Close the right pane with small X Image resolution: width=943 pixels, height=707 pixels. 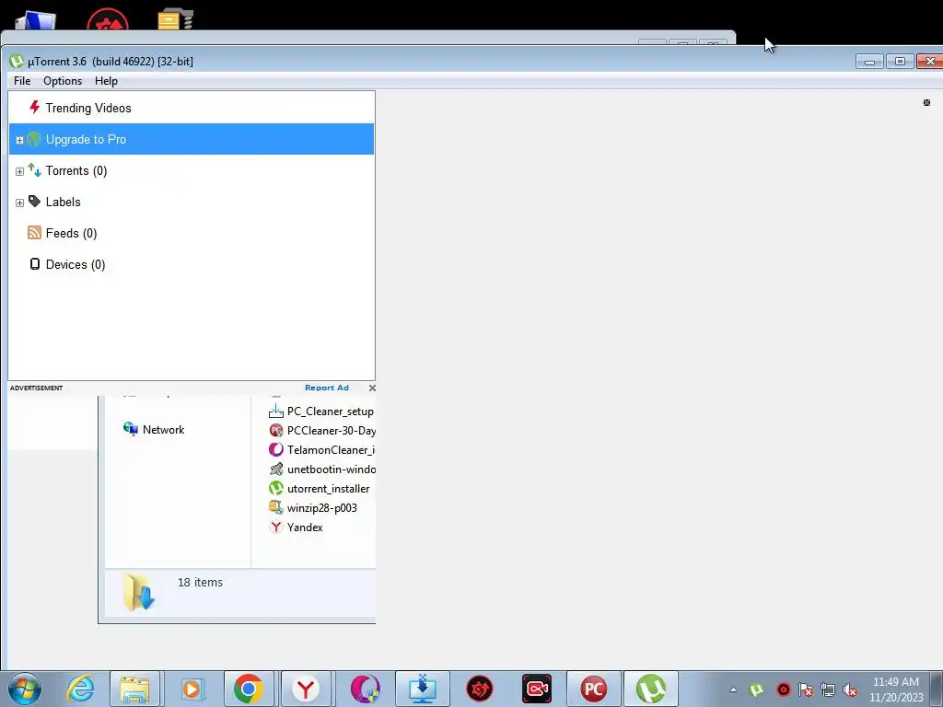(x=926, y=103)
